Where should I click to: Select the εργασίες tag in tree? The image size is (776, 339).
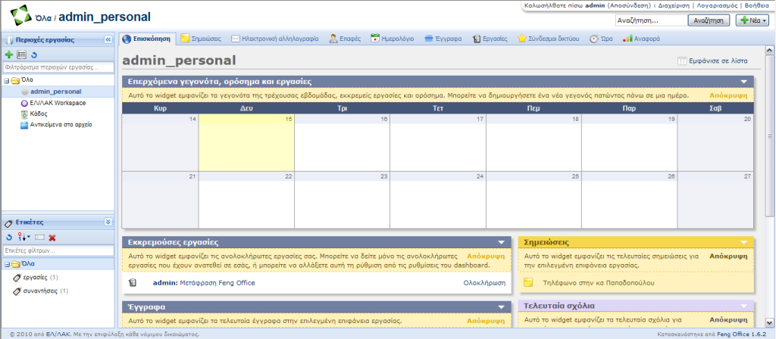coord(36,278)
